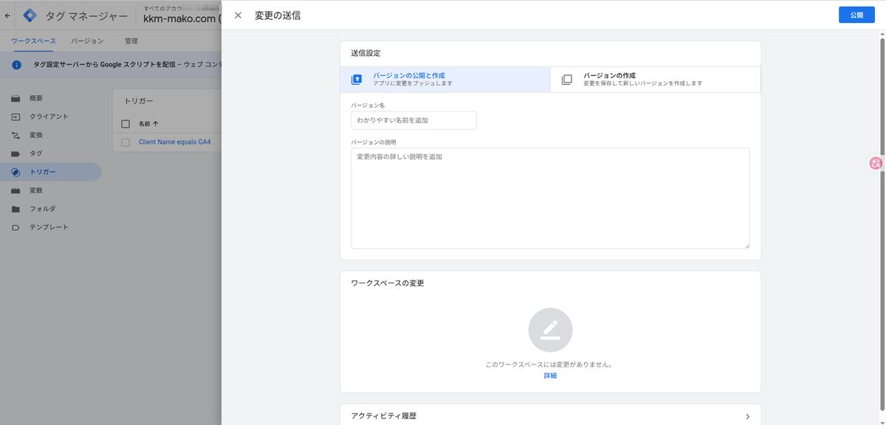Viewport: 886px width, 425px height.
Task: Go back with the arrow icon
Action: [x=7, y=15]
